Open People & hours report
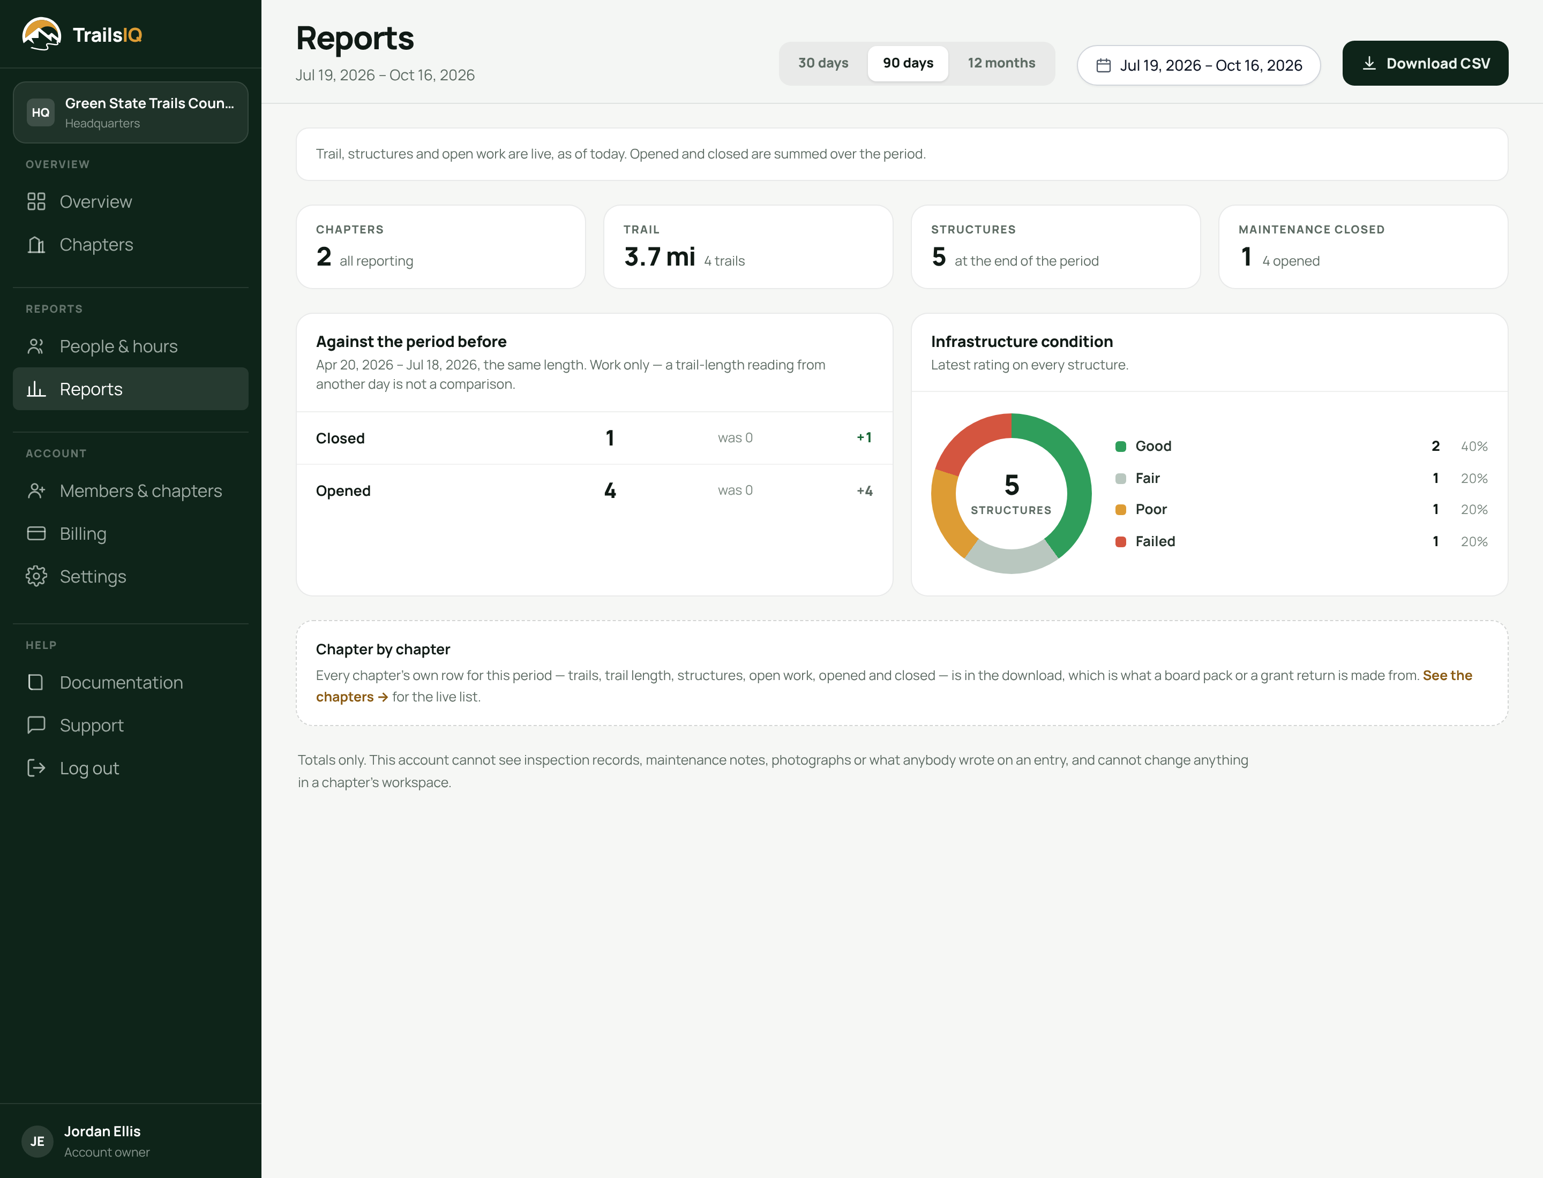This screenshot has height=1178, width=1543. pos(131,346)
